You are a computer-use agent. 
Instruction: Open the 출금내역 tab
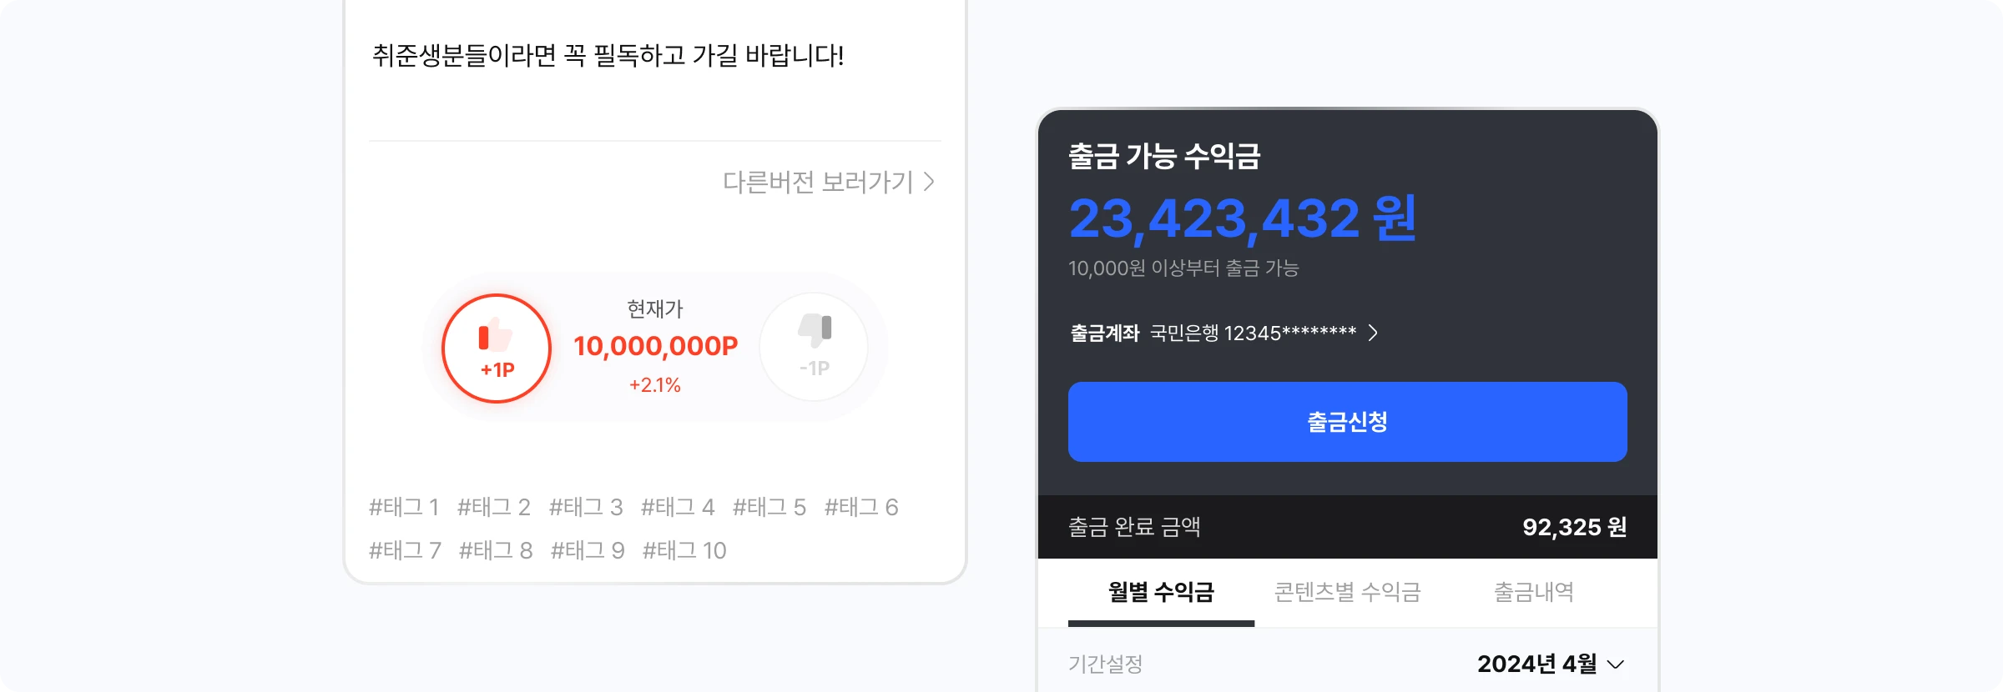1533,592
